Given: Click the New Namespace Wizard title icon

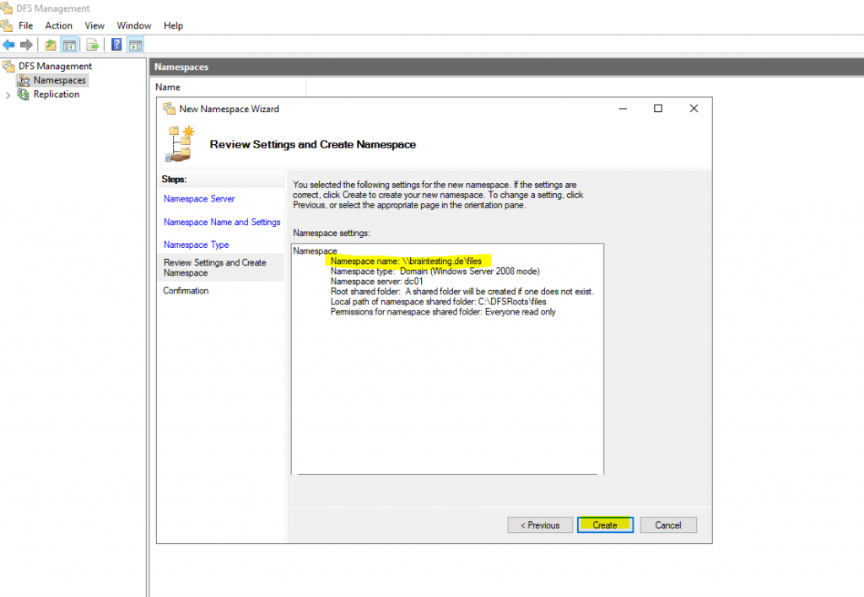Looking at the screenshot, I should [x=169, y=109].
